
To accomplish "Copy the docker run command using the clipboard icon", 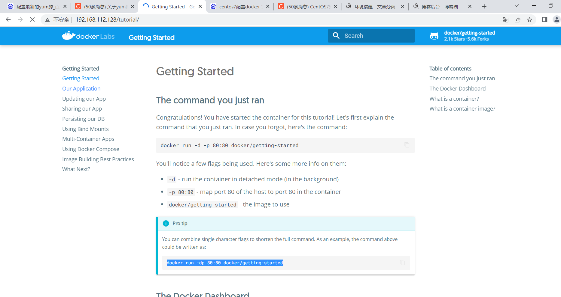I will coord(407,145).
